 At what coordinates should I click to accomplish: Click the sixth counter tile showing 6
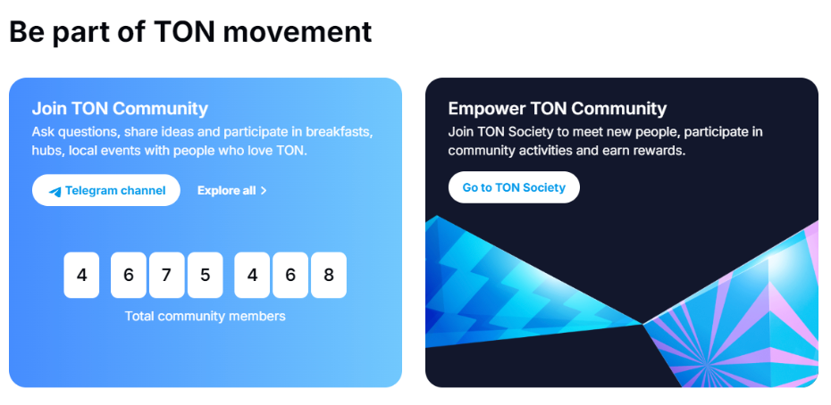pos(290,276)
